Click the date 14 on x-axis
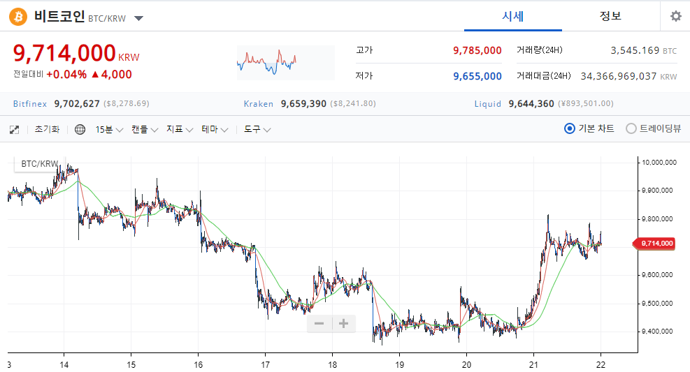This screenshot has height=372, width=690. pos(64,364)
